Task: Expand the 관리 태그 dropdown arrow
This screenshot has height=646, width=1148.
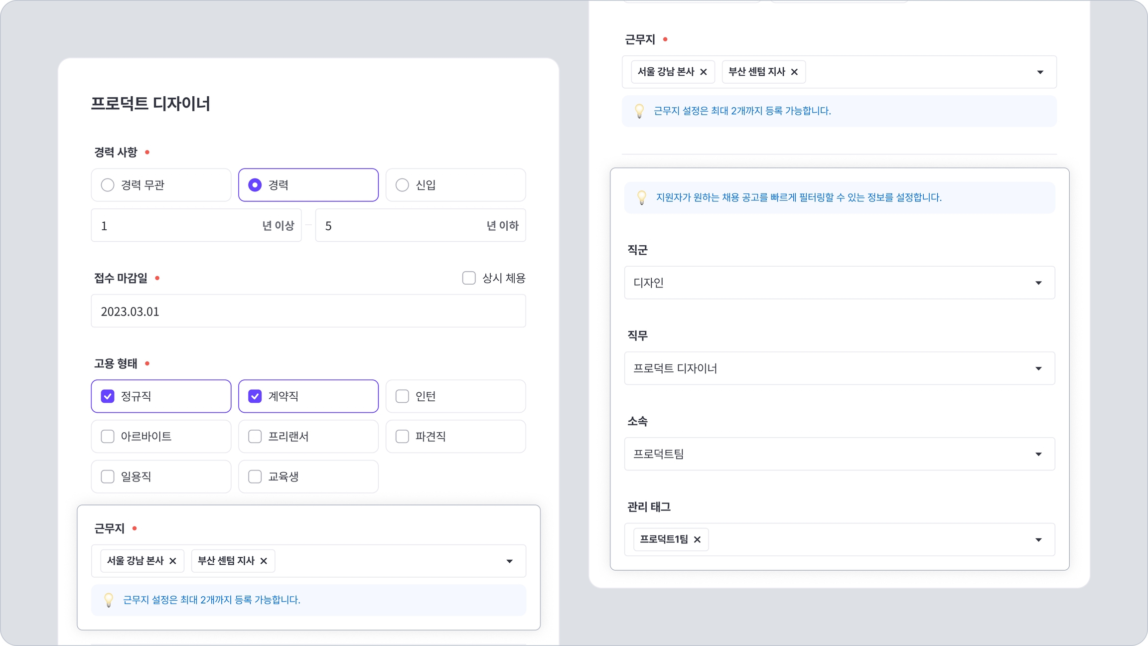Action: pyautogui.click(x=1038, y=540)
